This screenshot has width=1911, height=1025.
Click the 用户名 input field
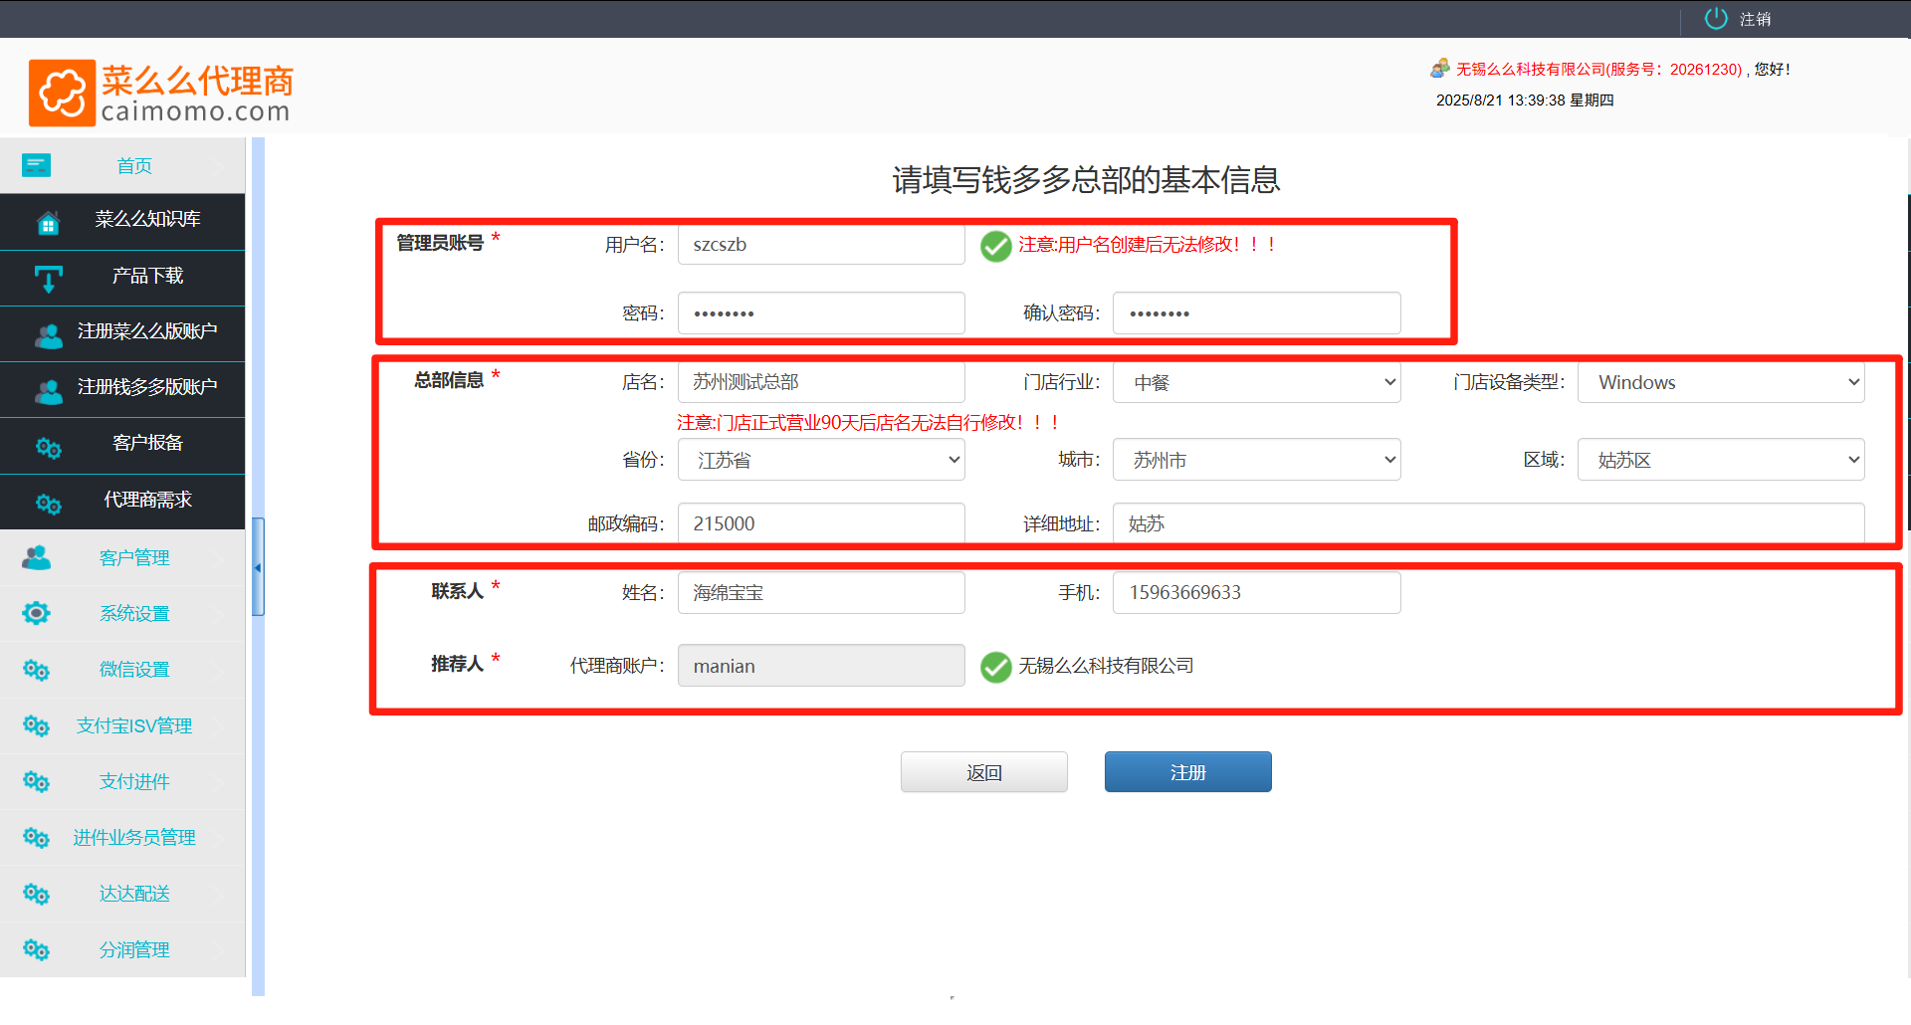[x=821, y=245]
